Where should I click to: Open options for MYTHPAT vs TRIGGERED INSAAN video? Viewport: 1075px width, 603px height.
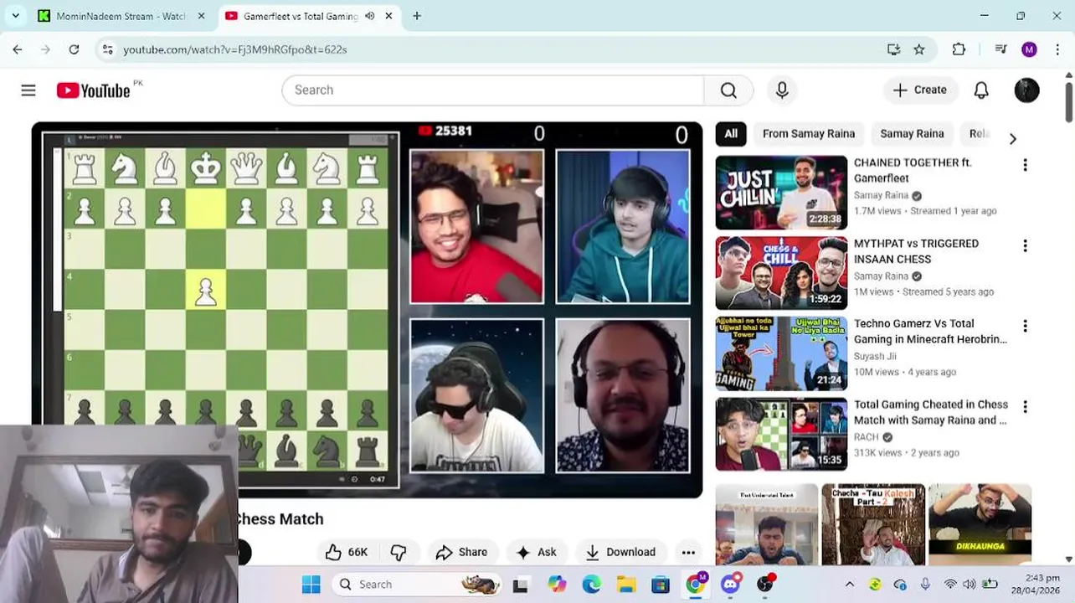pyautogui.click(x=1025, y=245)
